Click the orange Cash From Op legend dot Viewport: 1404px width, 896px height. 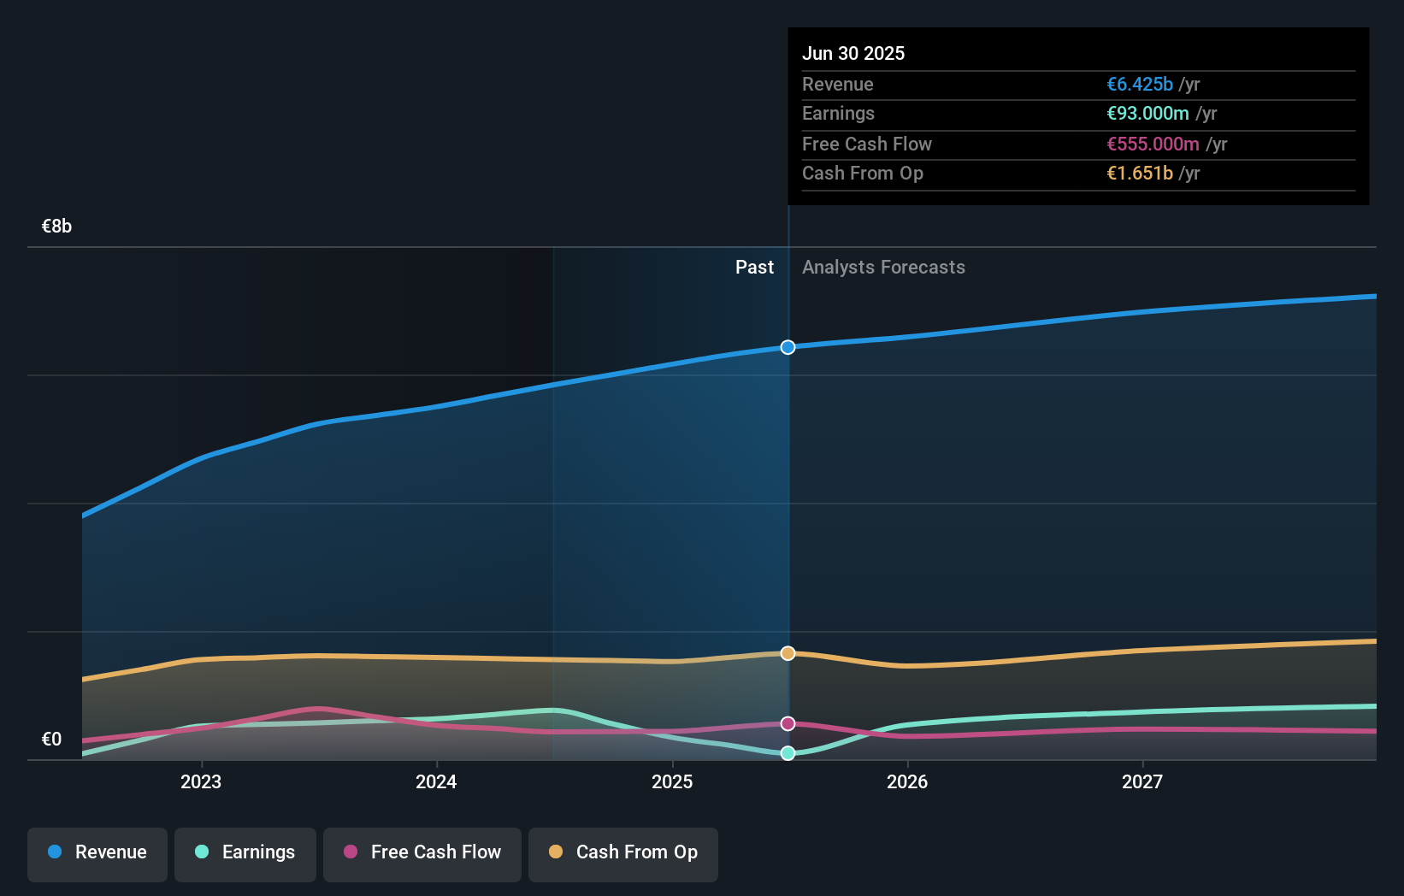(x=556, y=852)
